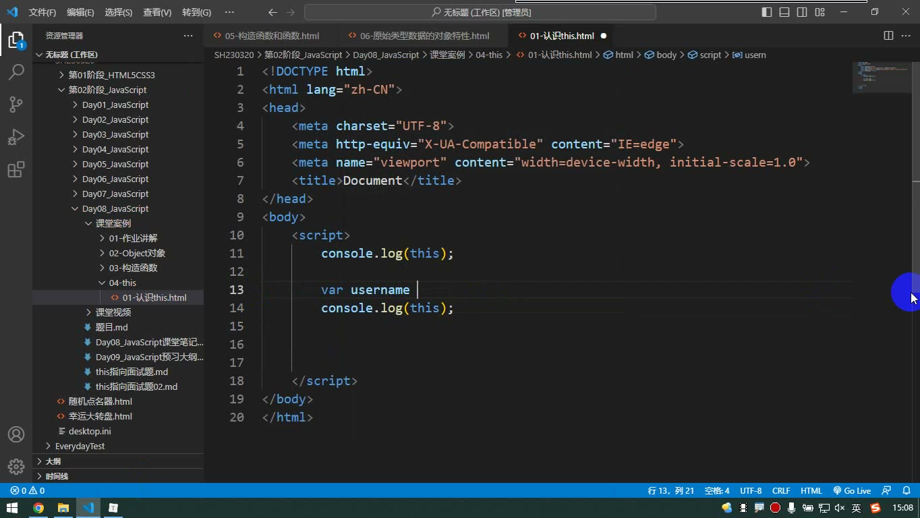
Task: Expand the 第01阶段_HTML5CSS3 folder
Action: pos(111,75)
